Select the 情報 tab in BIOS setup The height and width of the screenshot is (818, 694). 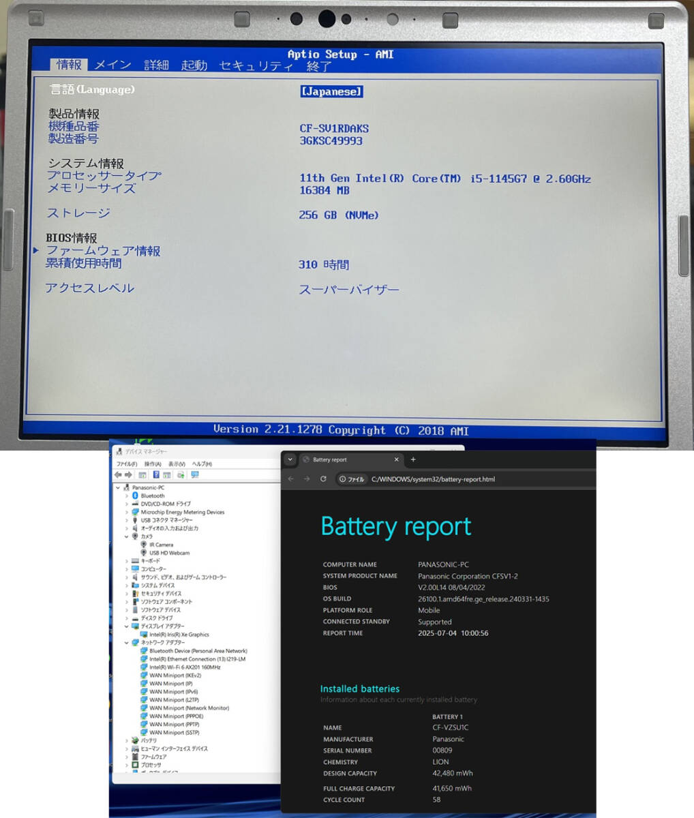(x=69, y=64)
